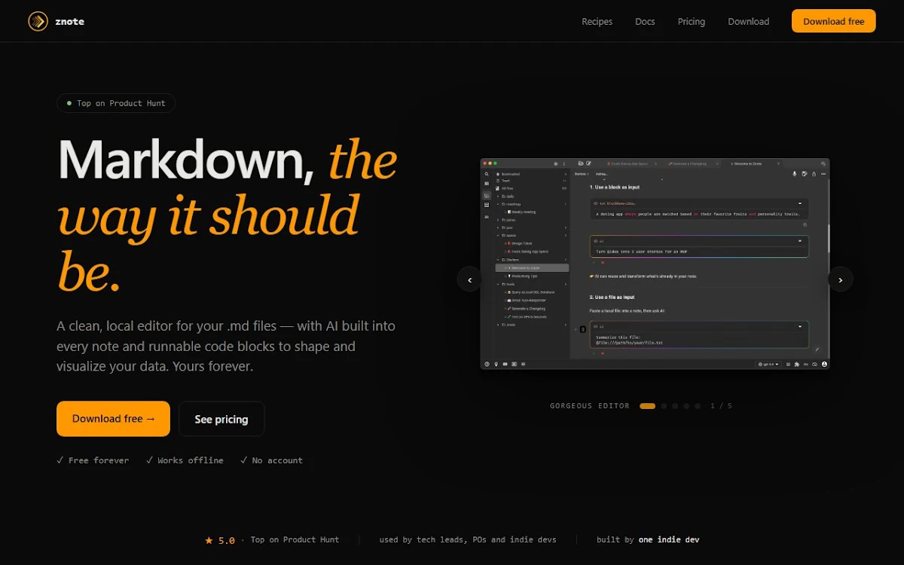Collapse the meetings folder in preview sidebar

(498, 204)
